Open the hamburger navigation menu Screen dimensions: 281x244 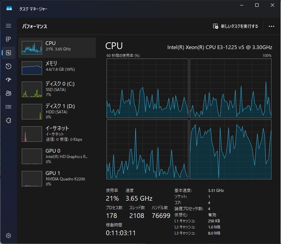click(x=8, y=26)
